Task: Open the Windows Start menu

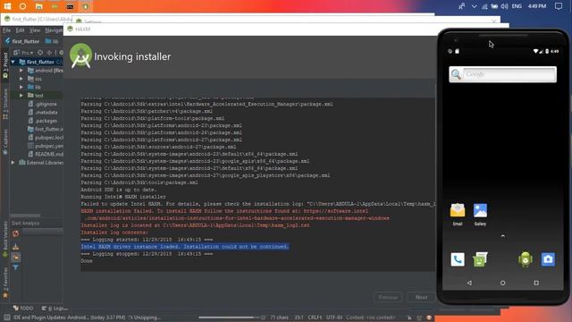Action: point(7,6)
